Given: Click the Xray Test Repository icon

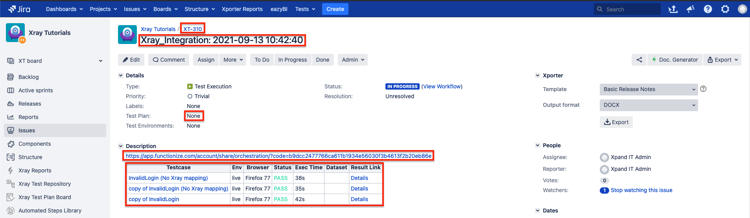Looking at the screenshot, I should [11, 184].
